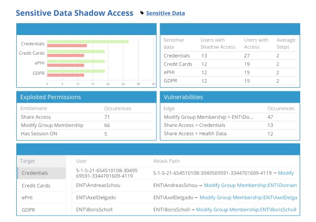Click the red Credentials bar in the chart
The image size is (316, 222).
click(x=67, y=46)
